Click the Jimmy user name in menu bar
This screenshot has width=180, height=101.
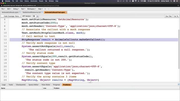point(165,1)
